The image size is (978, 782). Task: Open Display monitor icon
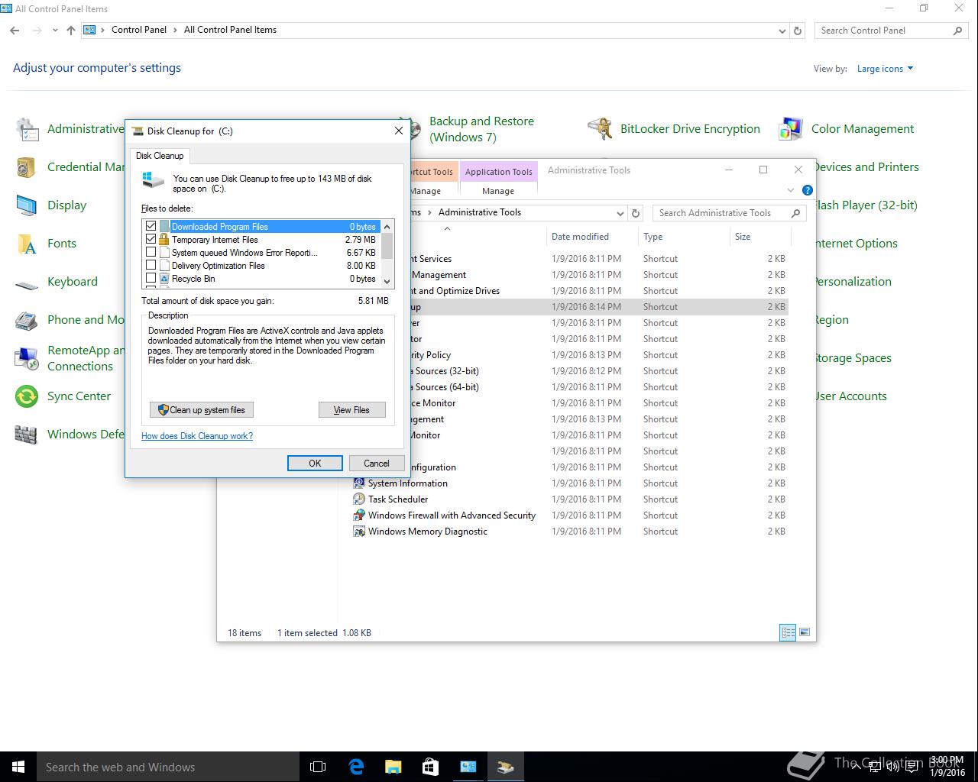point(27,205)
